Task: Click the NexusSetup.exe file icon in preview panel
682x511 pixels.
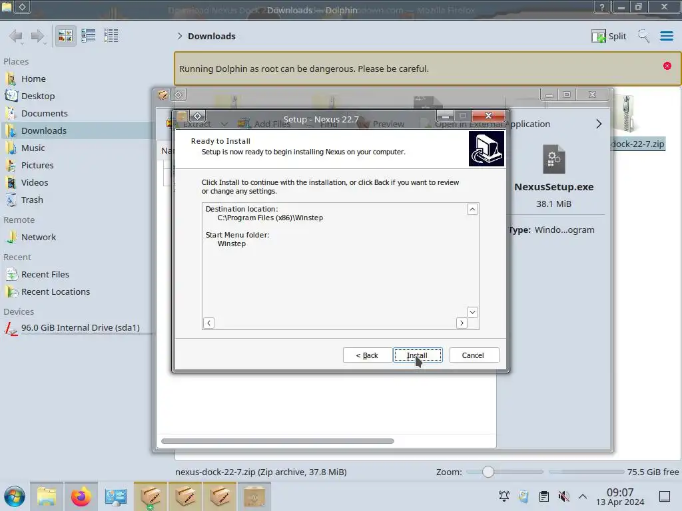Action: (x=553, y=159)
